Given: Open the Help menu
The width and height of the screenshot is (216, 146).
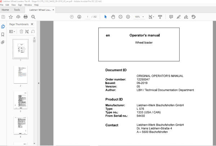Looking at the screenshot, I should click(36, 5).
